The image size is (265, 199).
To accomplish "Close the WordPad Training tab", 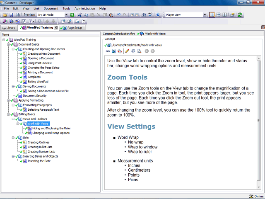I will 56,28.
